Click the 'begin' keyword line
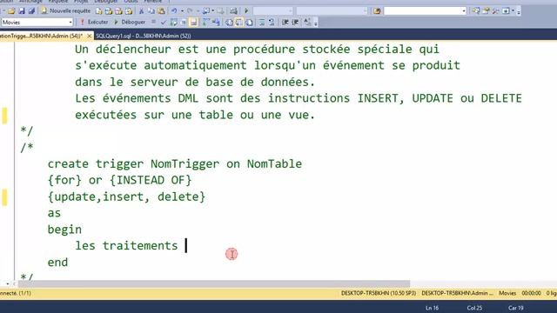 (64, 230)
